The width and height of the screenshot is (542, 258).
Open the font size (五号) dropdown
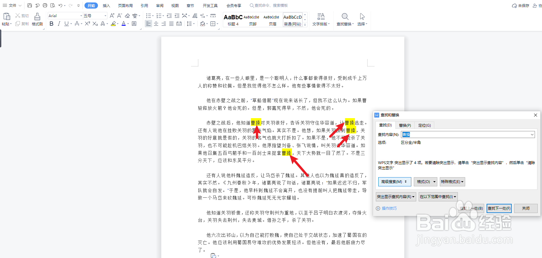[x=105, y=16]
